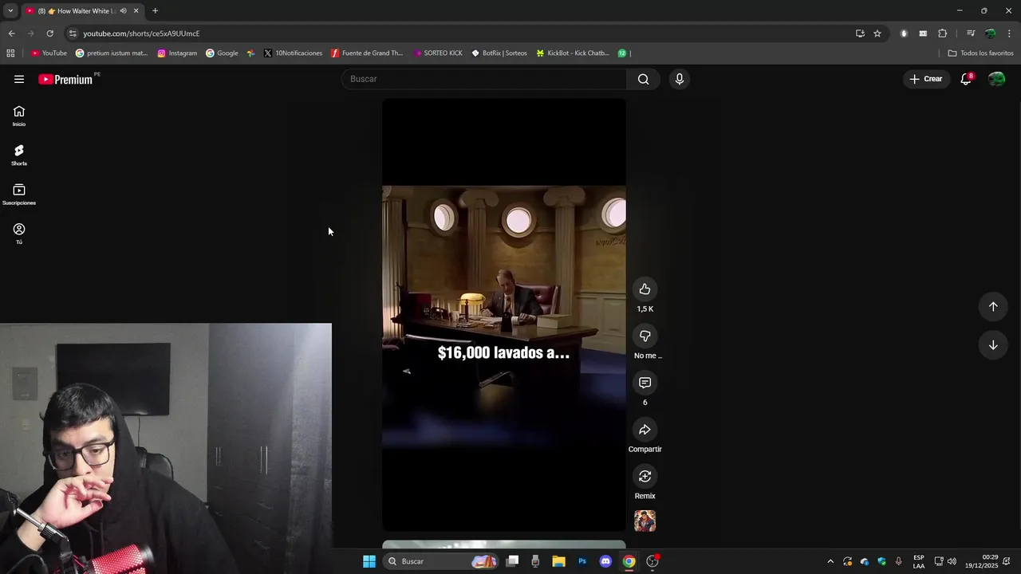Open the KickBot - Kick Chatb... bookmark
This screenshot has height=574, width=1021.
[x=573, y=53]
